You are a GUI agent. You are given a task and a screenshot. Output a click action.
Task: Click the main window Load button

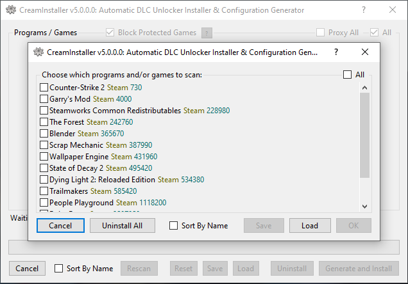click(x=246, y=268)
